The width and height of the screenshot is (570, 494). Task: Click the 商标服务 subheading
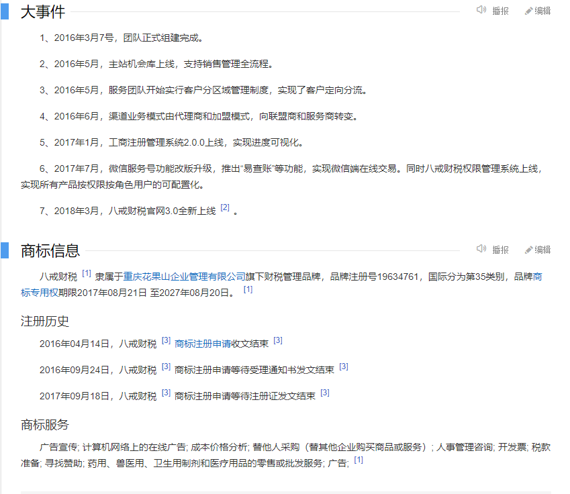tap(45, 425)
